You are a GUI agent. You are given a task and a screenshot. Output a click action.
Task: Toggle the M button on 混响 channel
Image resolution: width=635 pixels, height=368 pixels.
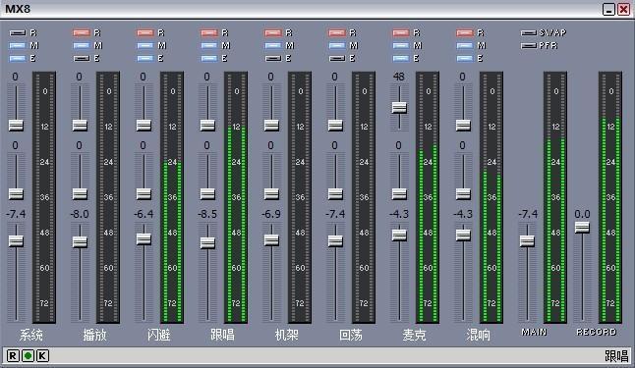(465, 46)
